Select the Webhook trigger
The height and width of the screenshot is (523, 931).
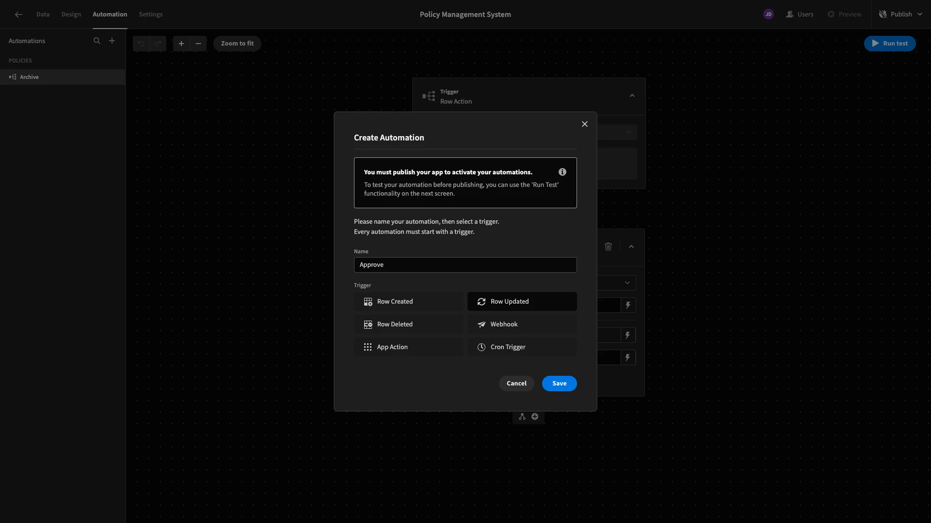click(x=522, y=324)
